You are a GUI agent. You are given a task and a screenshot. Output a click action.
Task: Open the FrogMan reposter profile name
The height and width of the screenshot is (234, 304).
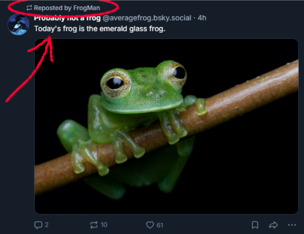[87, 8]
